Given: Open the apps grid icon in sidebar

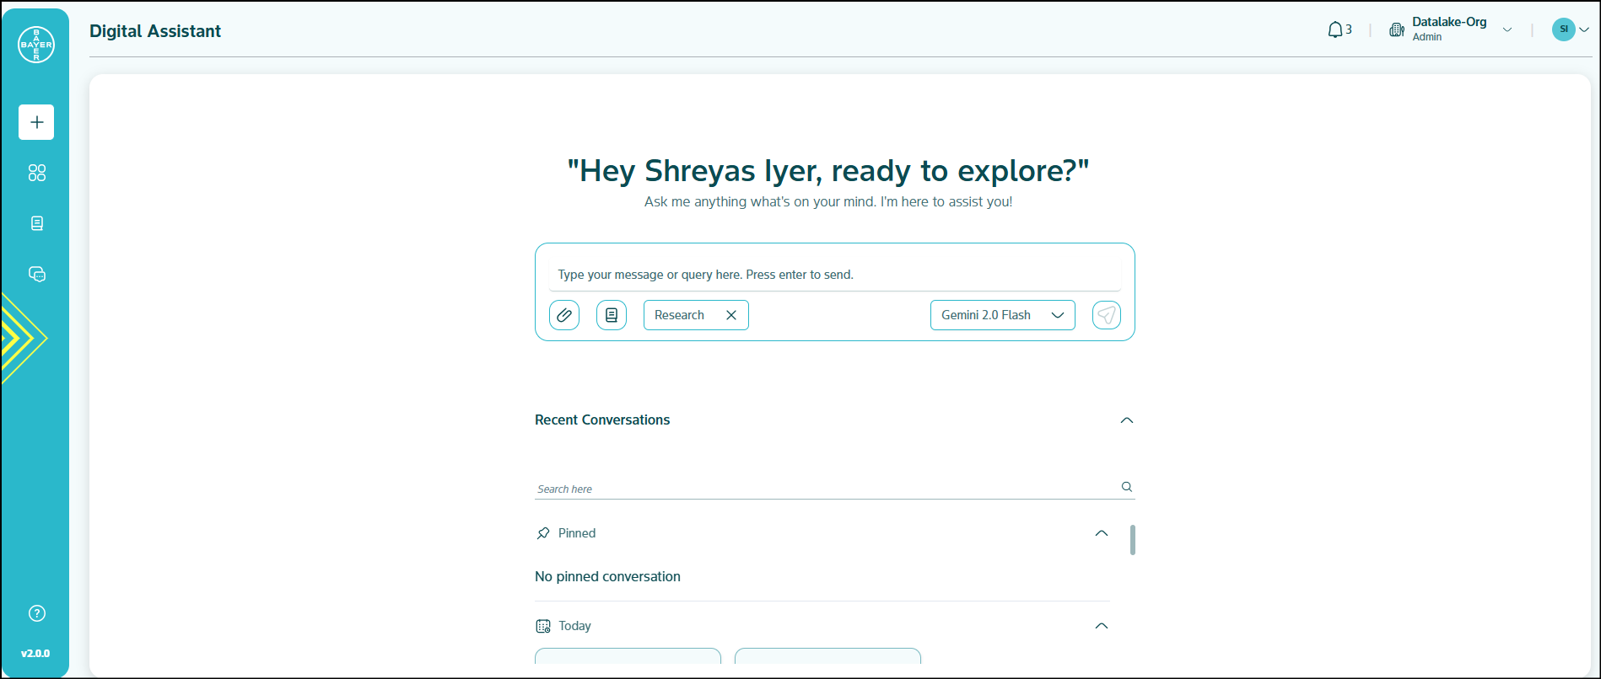Looking at the screenshot, I should pyautogui.click(x=36, y=173).
